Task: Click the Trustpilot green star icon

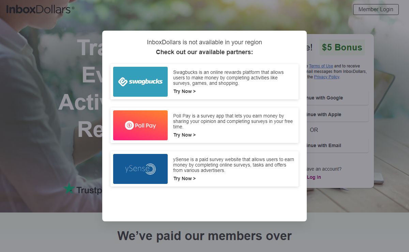Action: (x=69, y=189)
